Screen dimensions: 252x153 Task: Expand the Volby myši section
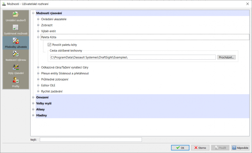(x=33, y=103)
